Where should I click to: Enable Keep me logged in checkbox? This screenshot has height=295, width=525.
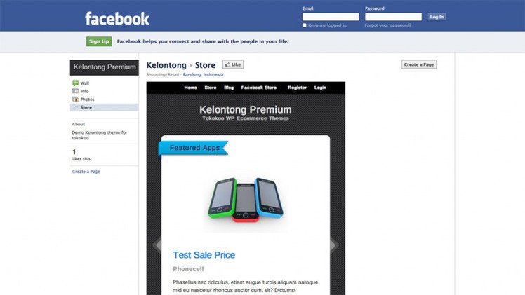click(305, 25)
